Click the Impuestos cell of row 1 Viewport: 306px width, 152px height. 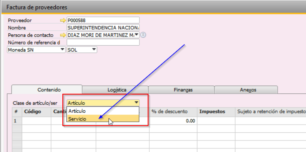216,121
